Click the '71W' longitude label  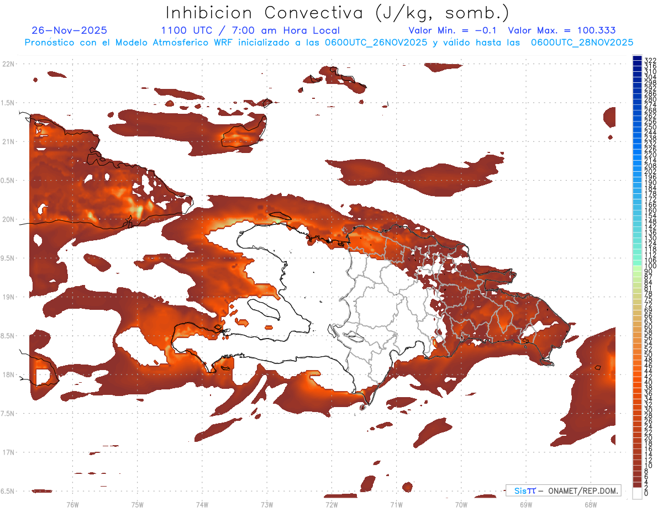coord(396,504)
